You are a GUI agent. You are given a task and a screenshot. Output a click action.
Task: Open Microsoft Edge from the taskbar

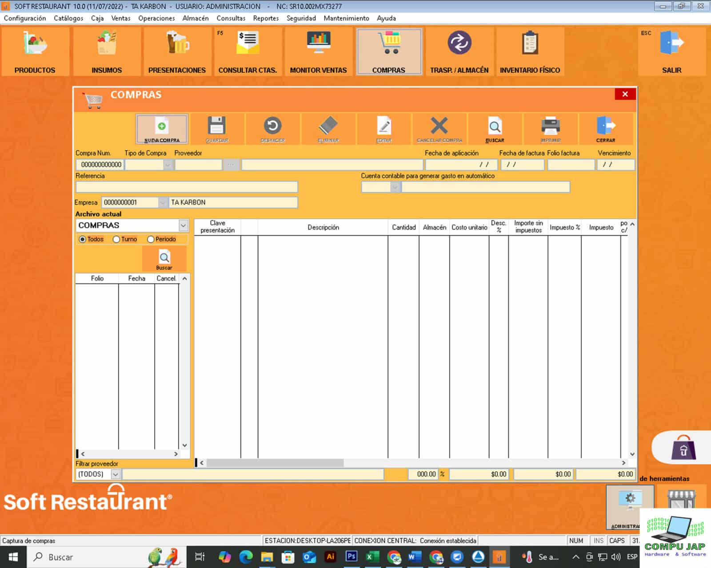click(246, 556)
